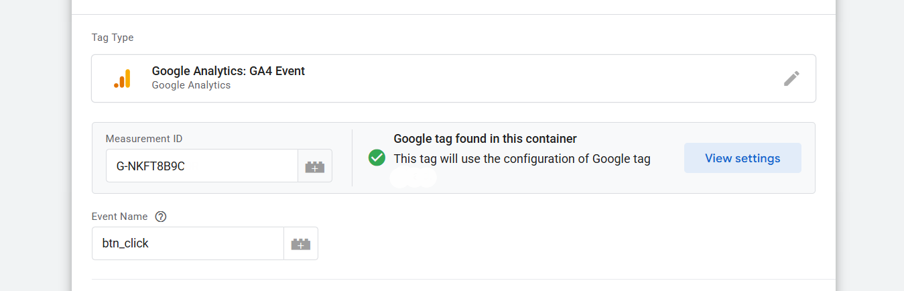Open variable picker beside Event Name field
904x291 pixels.
pyautogui.click(x=301, y=244)
